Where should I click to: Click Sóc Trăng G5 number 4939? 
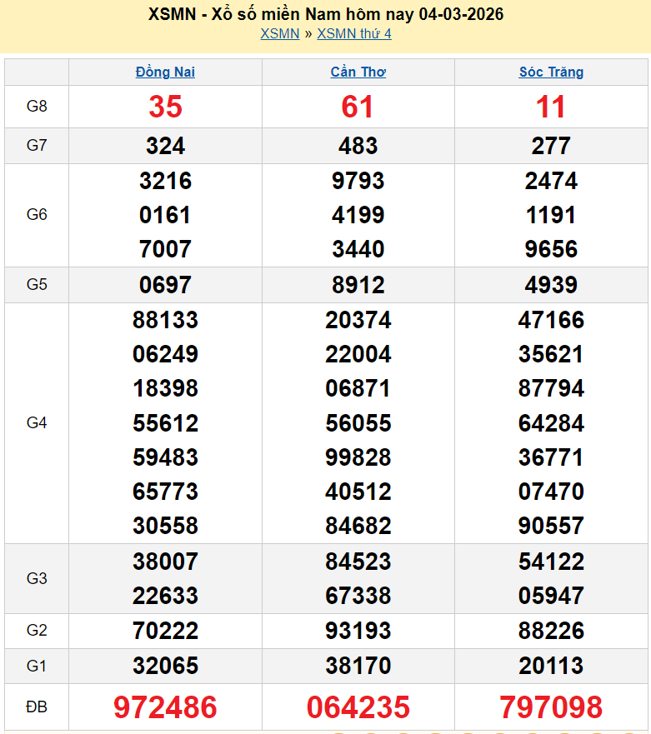[x=551, y=285]
